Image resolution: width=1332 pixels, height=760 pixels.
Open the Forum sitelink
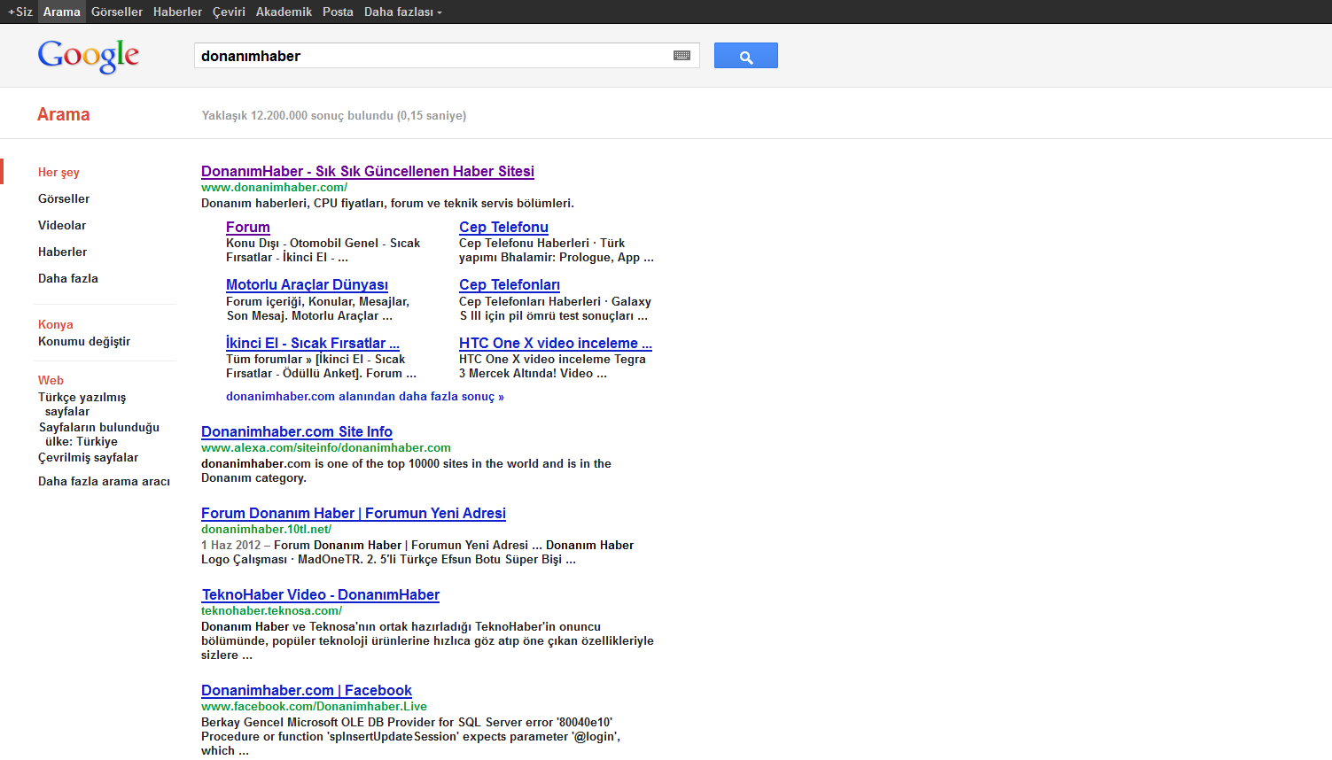248,227
